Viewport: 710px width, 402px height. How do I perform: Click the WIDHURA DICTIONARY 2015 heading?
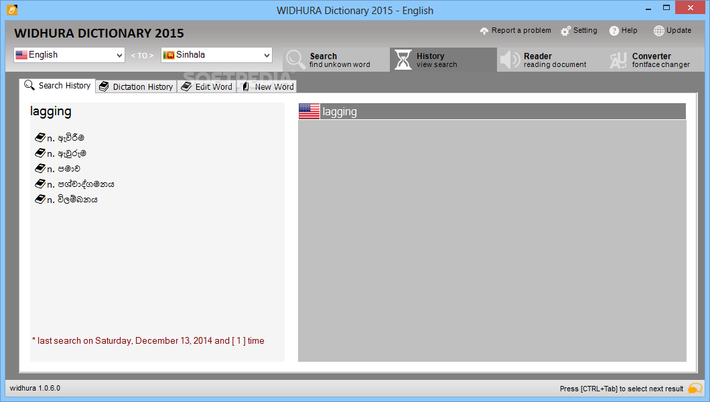[99, 33]
